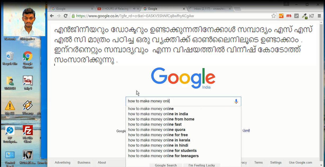Open Recycle Bin on the desktop
This screenshot has width=325, height=167.
click(10, 58)
